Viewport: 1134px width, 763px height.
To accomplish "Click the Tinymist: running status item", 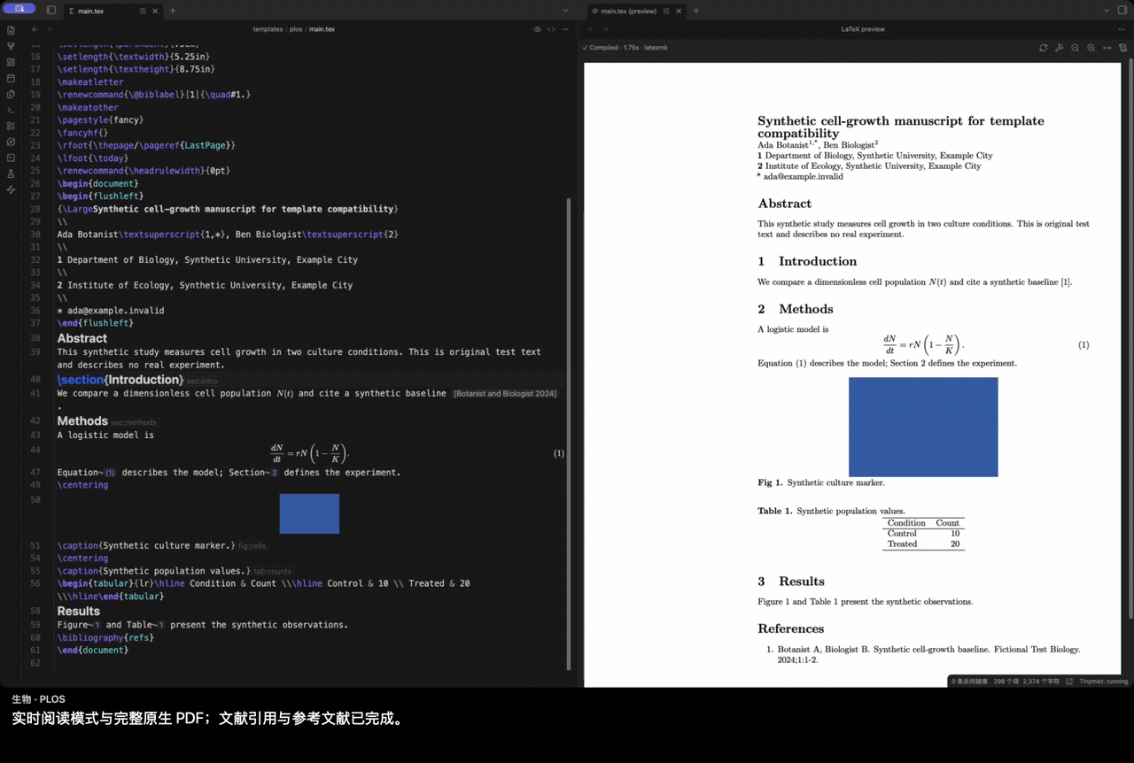I will pyautogui.click(x=1104, y=682).
